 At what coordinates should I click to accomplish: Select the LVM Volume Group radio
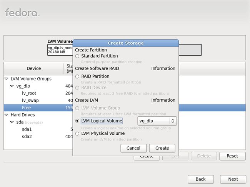click(77, 108)
